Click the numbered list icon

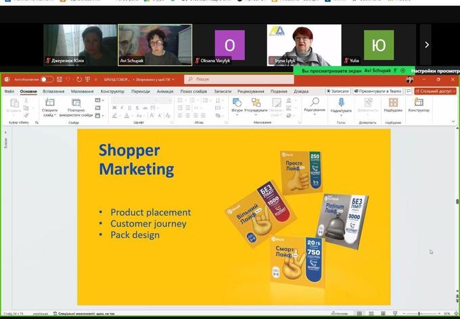tap(192, 100)
